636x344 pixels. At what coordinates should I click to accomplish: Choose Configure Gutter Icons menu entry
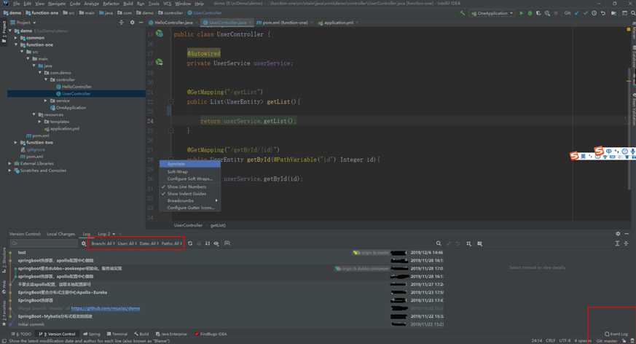[190, 208]
